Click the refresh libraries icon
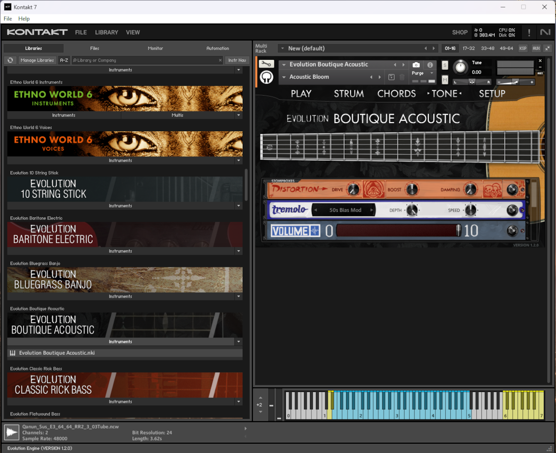 pyautogui.click(x=10, y=60)
